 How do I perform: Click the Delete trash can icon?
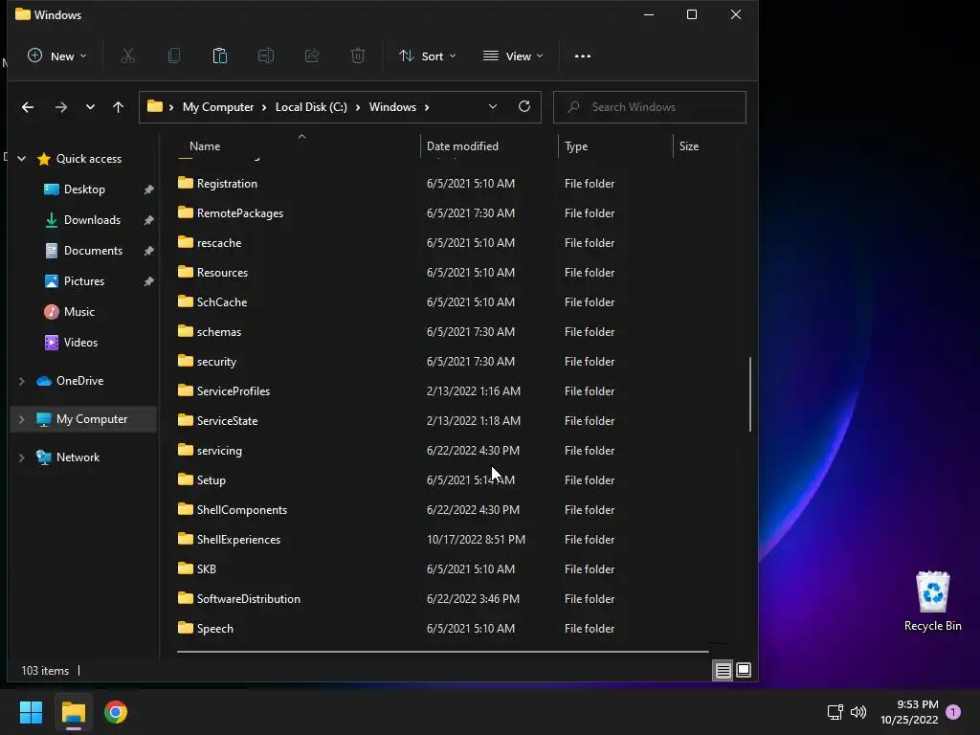pyautogui.click(x=358, y=56)
